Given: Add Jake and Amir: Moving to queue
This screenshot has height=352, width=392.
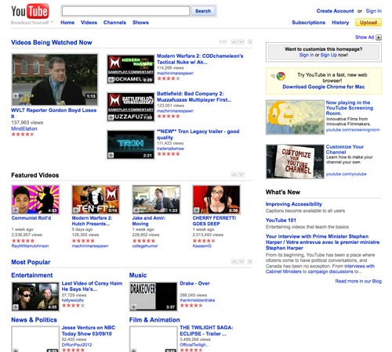Looking at the screenshot, I should [x=136, y=210].
